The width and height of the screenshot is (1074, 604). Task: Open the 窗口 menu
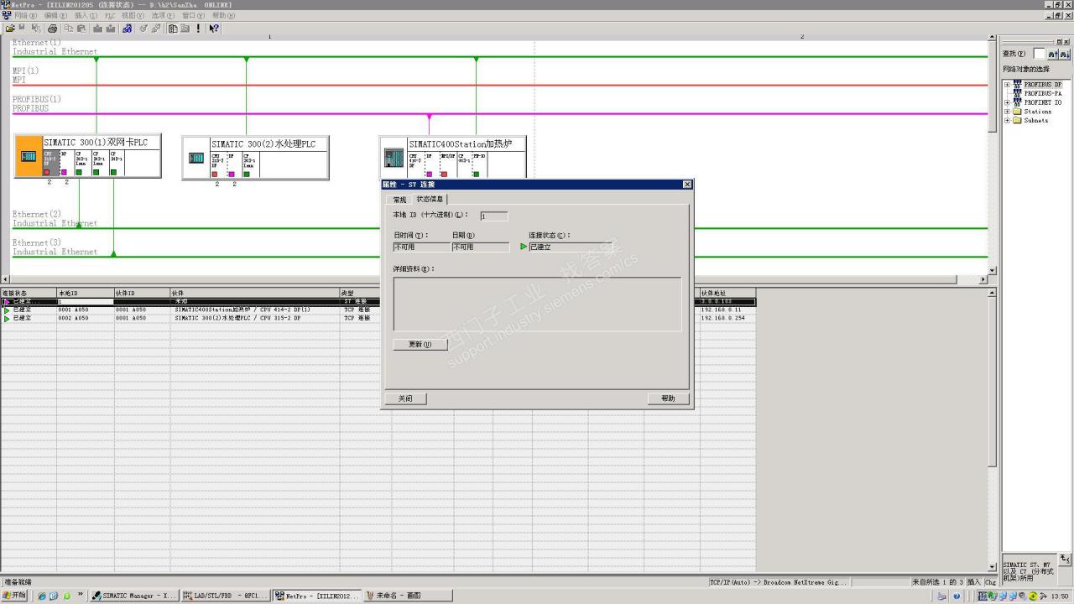pyautogui.click(x=193, y=15)
